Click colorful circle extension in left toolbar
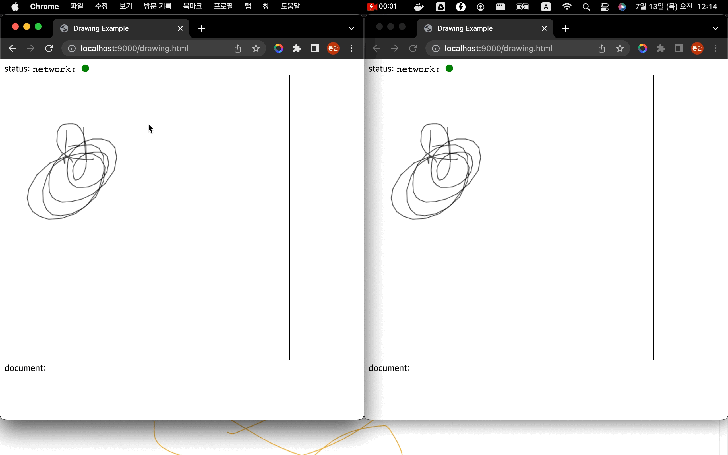The width and height of the screenshot is (728, 455). coord(279,48)
